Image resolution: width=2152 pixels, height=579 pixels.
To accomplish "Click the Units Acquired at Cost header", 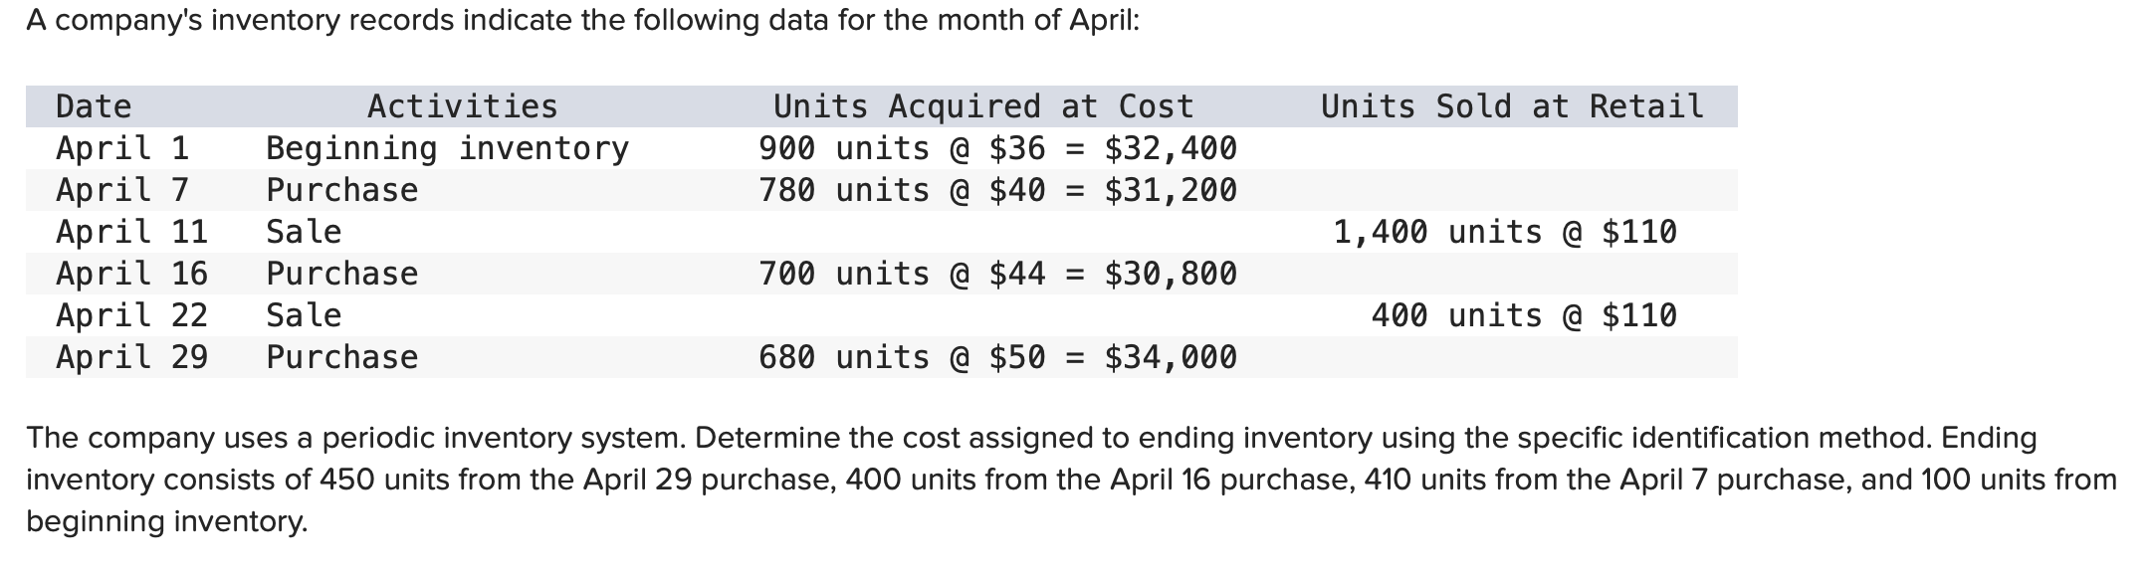I will (983, 106).
